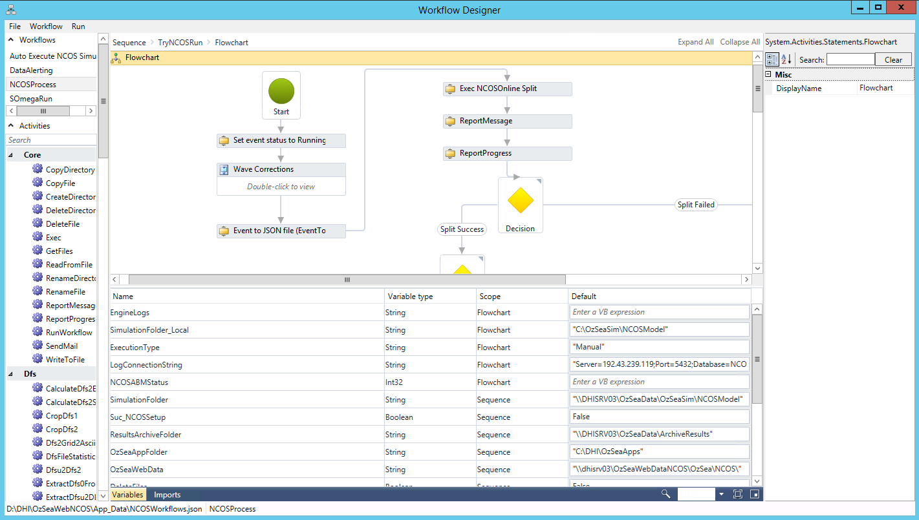Switch to the Variables tab
The width and height of the screenshot is (919, 520).
tap(127, 495)
